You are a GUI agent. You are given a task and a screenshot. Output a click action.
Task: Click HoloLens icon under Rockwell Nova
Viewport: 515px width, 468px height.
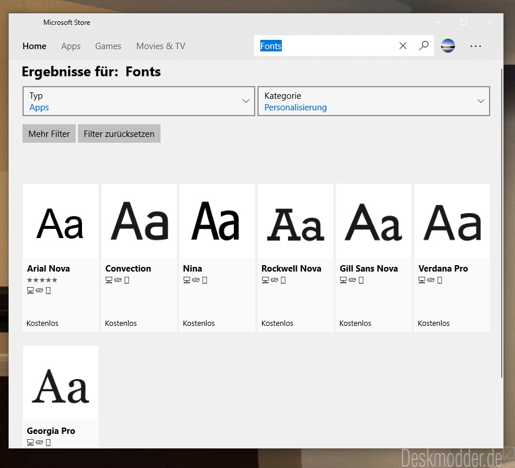(x=274, y=280)
